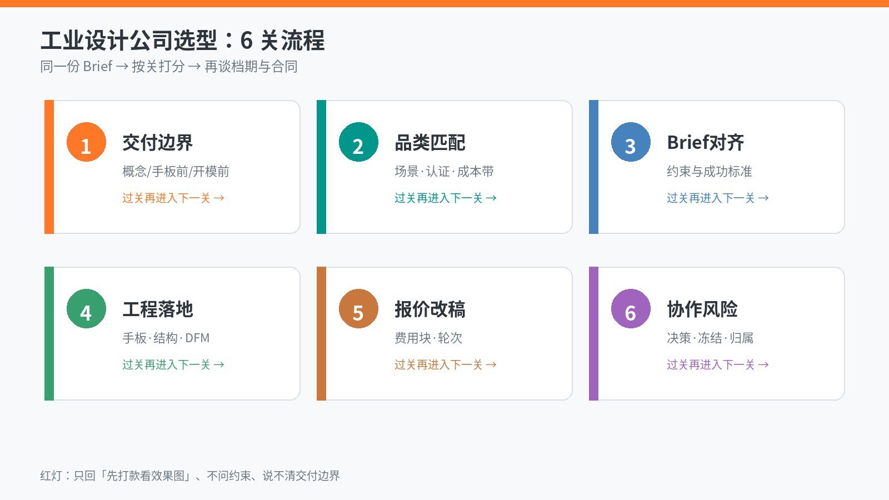Click the 决策·冻结·归属 description text
The width and height of the screenshot is (889, 500).
(710, 338)
